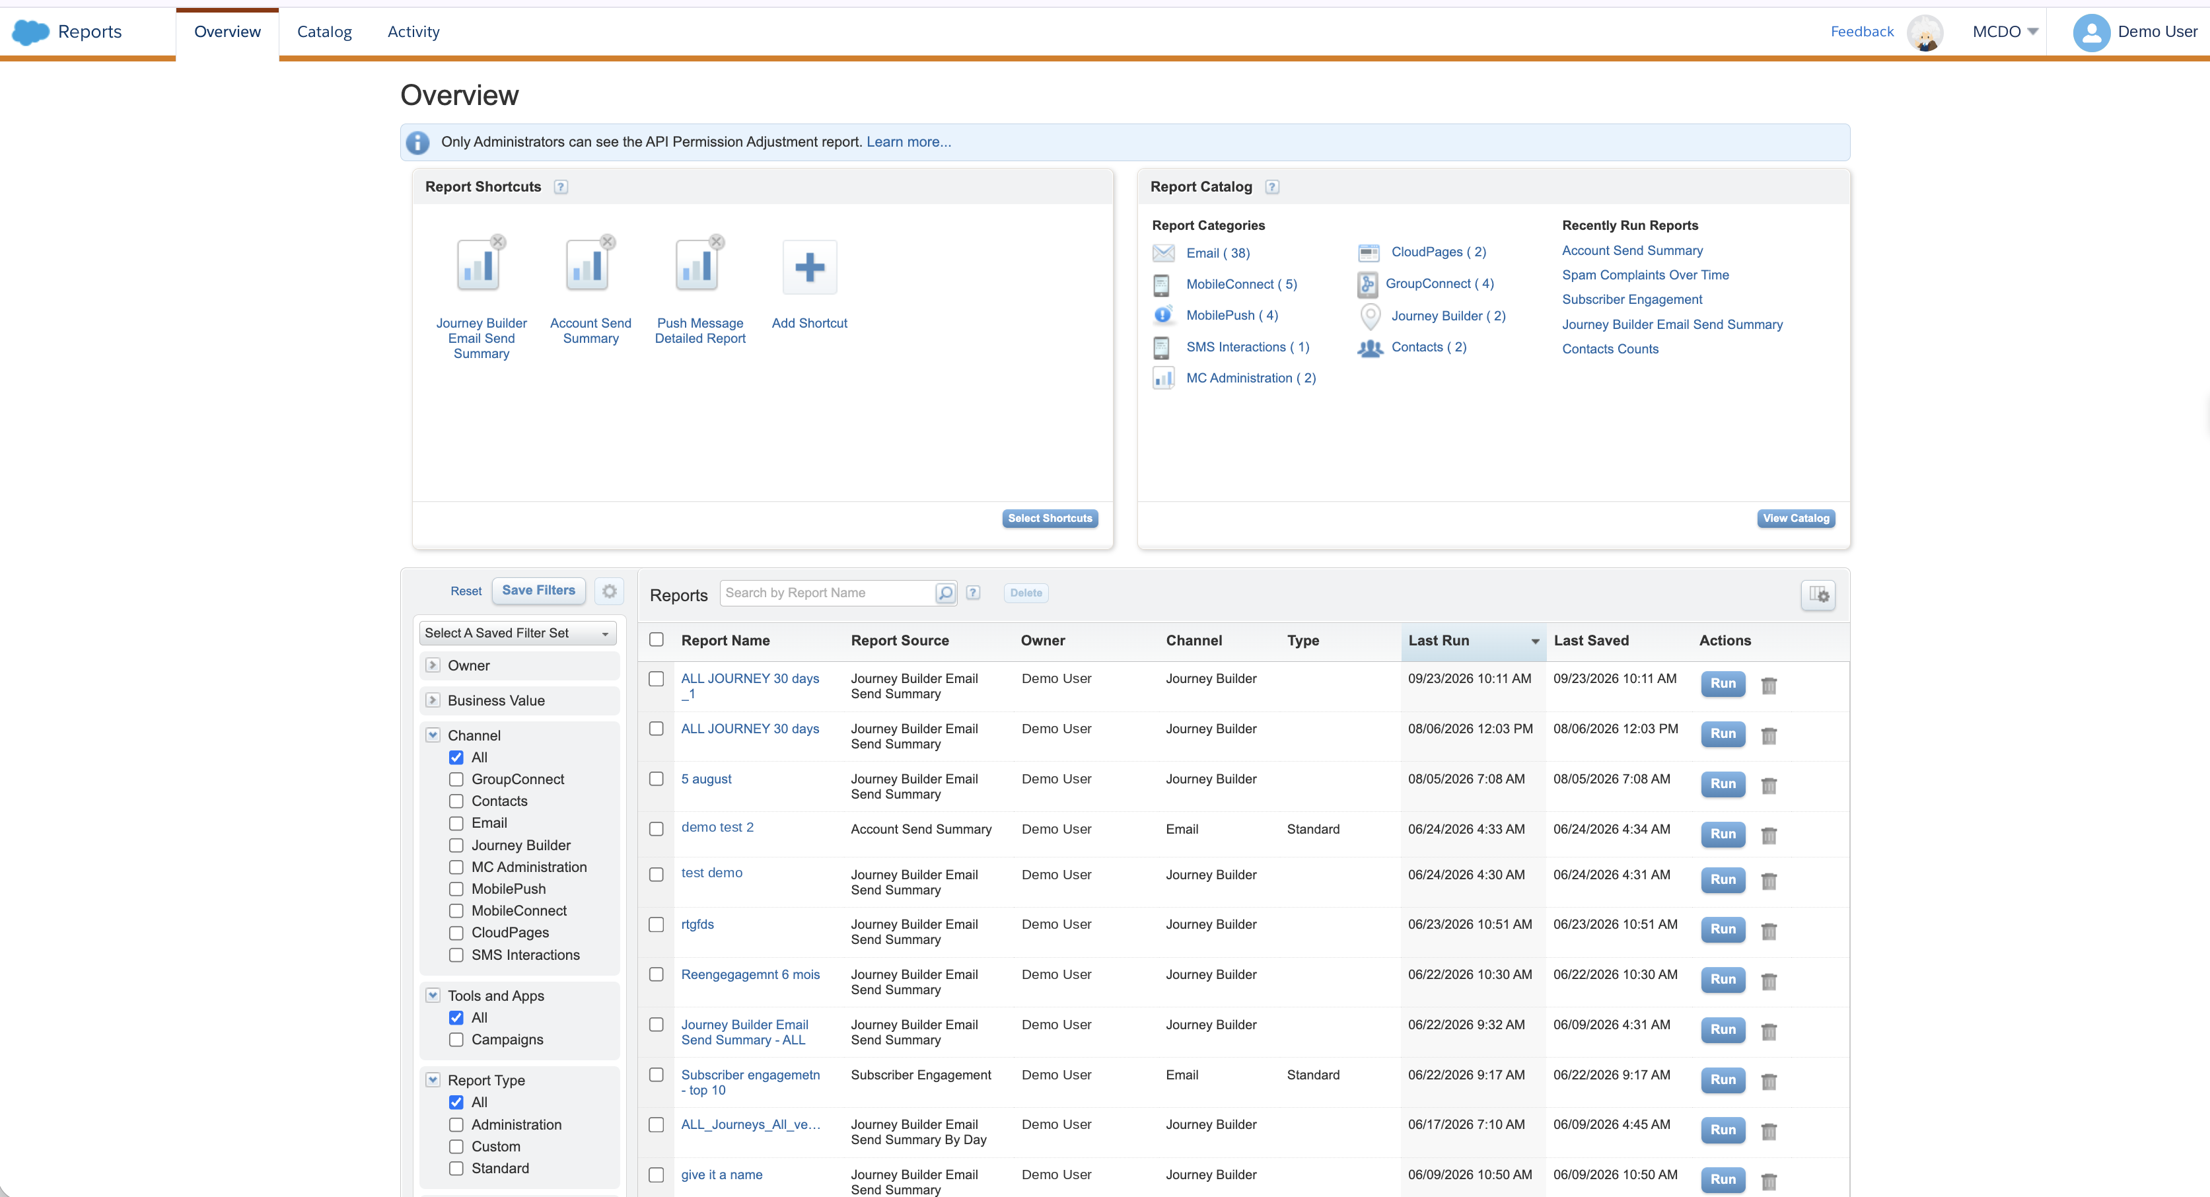Click the View Catalog button

pos(1796,519)
